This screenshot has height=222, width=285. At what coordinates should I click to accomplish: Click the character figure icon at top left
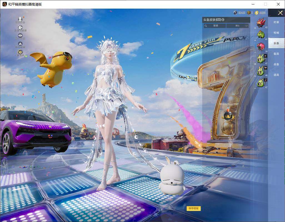click(x=20, y=20)
